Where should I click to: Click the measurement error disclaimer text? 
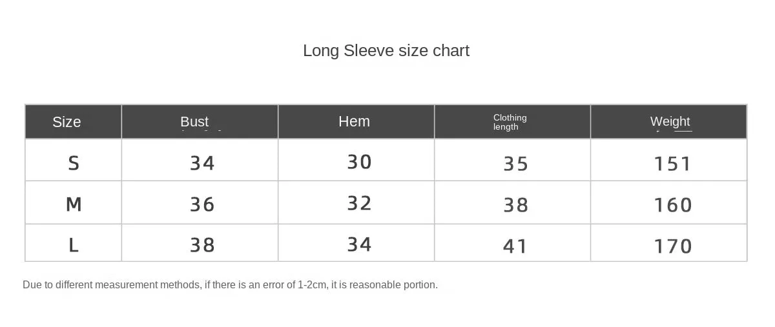[230, 285]
